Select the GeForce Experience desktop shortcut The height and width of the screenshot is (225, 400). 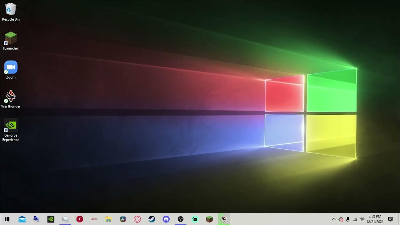click(11, 130)
